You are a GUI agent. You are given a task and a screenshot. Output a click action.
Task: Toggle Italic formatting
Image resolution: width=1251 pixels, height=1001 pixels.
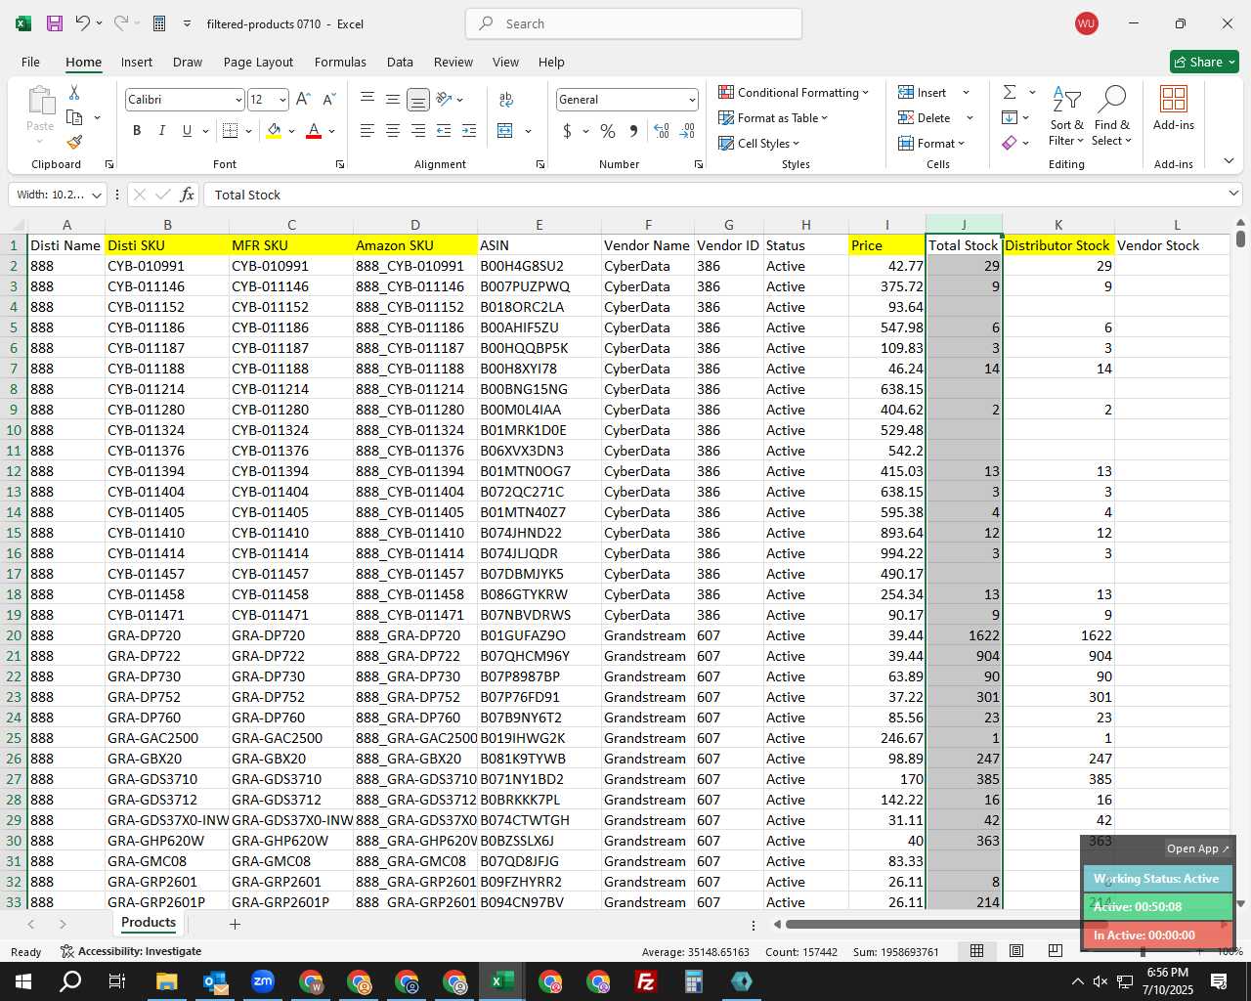162,131
